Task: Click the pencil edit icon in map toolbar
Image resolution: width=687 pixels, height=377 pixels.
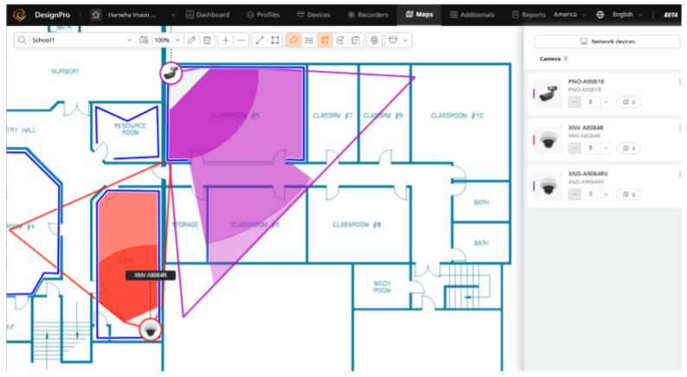Action: [192, 41]
